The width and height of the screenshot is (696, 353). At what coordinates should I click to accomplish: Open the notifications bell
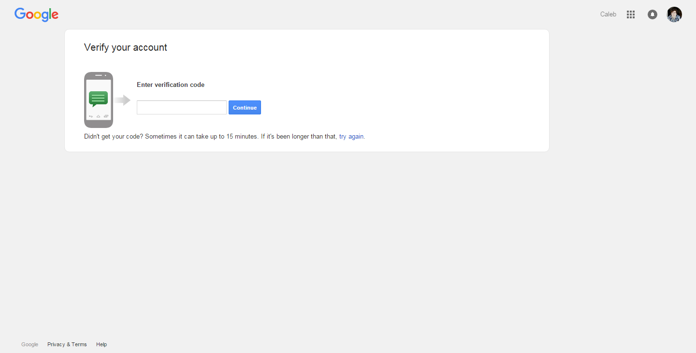pyautogui.click(x=652, y=14)
